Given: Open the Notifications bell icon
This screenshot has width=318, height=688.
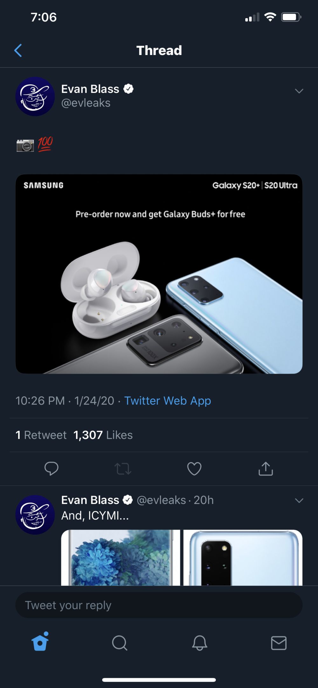Looking at the screenshot, I should click(x=200, y=643).
